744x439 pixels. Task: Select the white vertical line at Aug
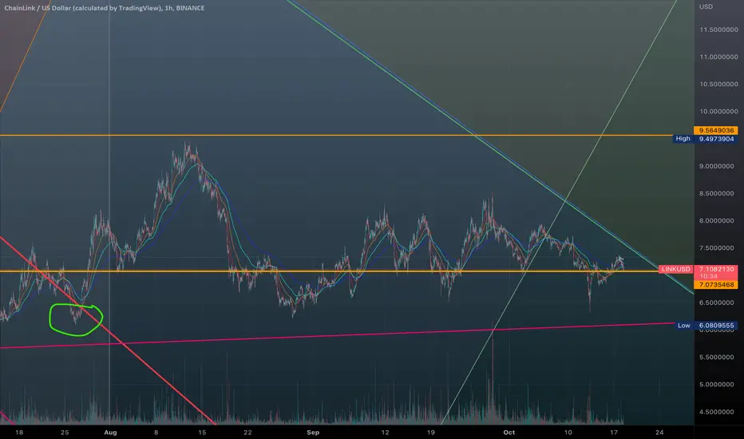(x=109, y=214)
